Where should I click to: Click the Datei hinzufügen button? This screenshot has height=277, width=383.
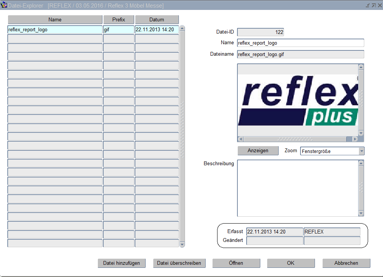click(122, 263)
